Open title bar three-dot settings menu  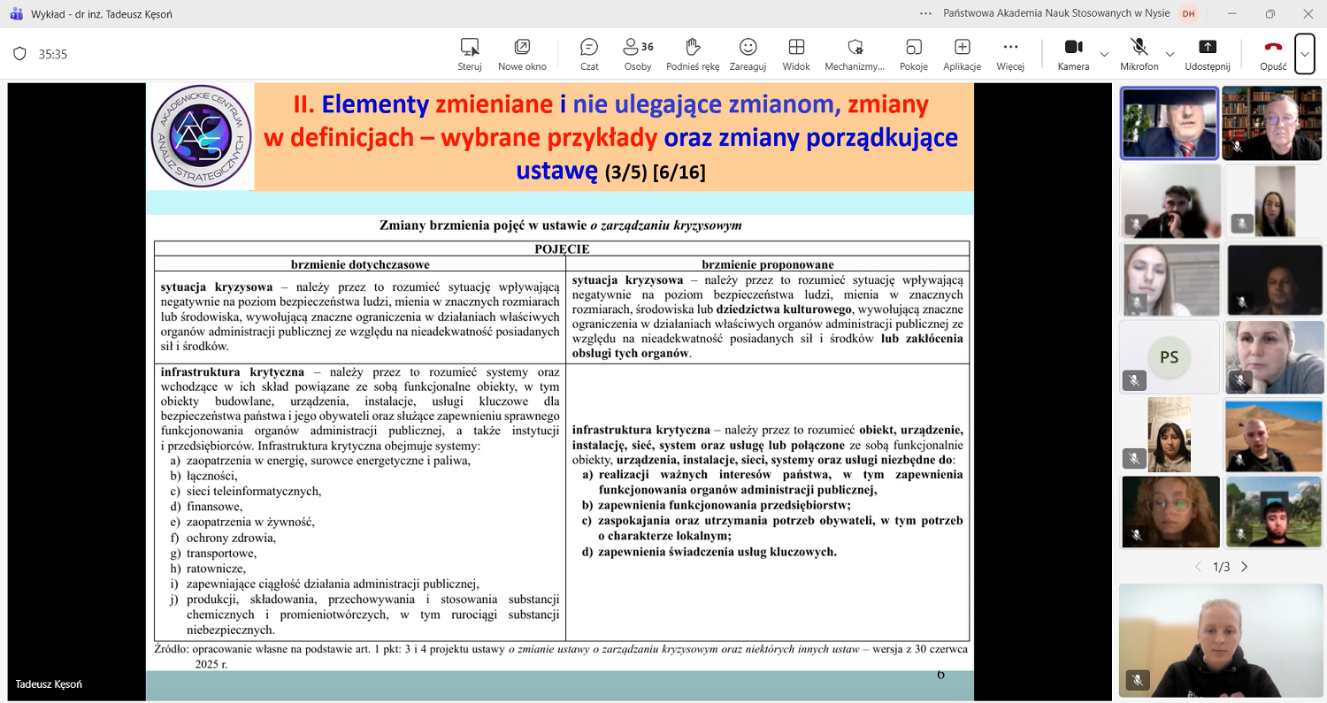(x=925, y=13)
